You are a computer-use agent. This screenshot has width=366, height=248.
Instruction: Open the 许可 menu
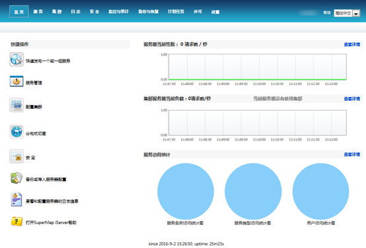(198, 12)
